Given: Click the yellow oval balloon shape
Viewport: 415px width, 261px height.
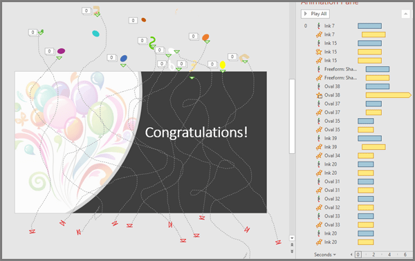Looking at the screenshot, I should point(223,65).
